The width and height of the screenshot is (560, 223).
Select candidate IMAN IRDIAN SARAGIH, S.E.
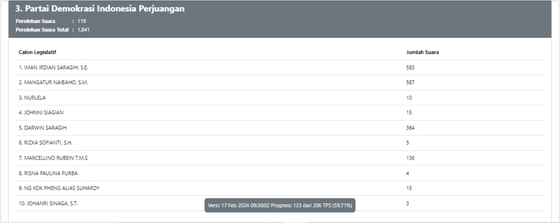click(280, 67)
